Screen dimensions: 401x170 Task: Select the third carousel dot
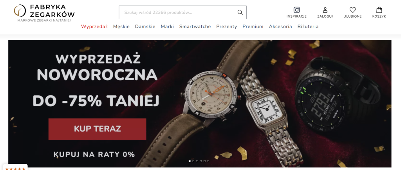tap(197, 161)
